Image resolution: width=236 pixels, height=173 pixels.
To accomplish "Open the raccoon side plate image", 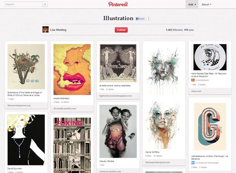I will click(210, 57).
